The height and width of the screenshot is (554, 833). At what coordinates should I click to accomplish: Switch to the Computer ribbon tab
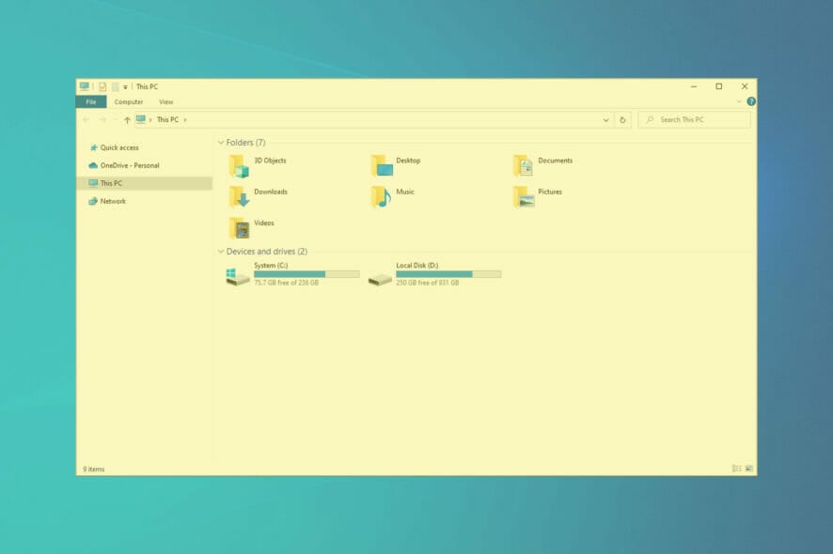click(x=128, y=101)
